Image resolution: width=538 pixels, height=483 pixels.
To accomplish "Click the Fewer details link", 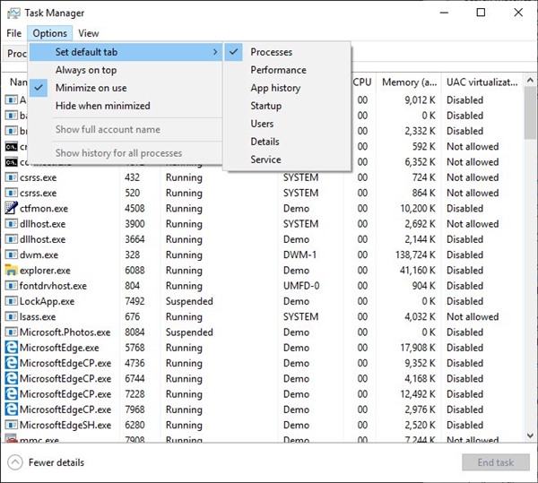I will click(x=56, y=462).
